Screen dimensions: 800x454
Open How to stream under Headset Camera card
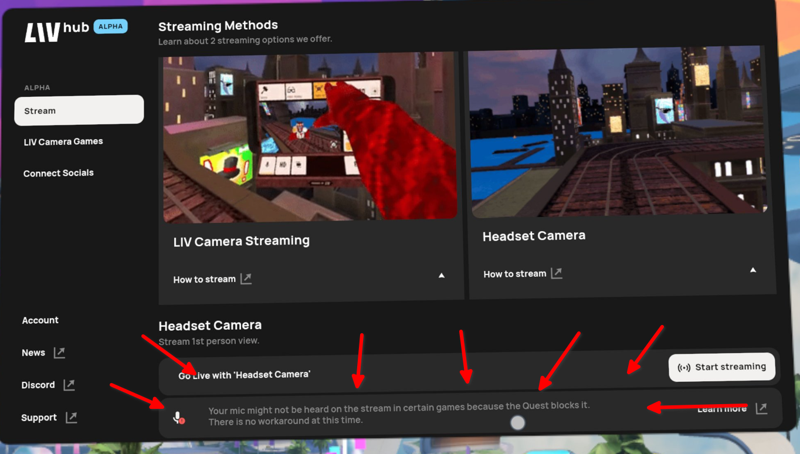point(514,274)
